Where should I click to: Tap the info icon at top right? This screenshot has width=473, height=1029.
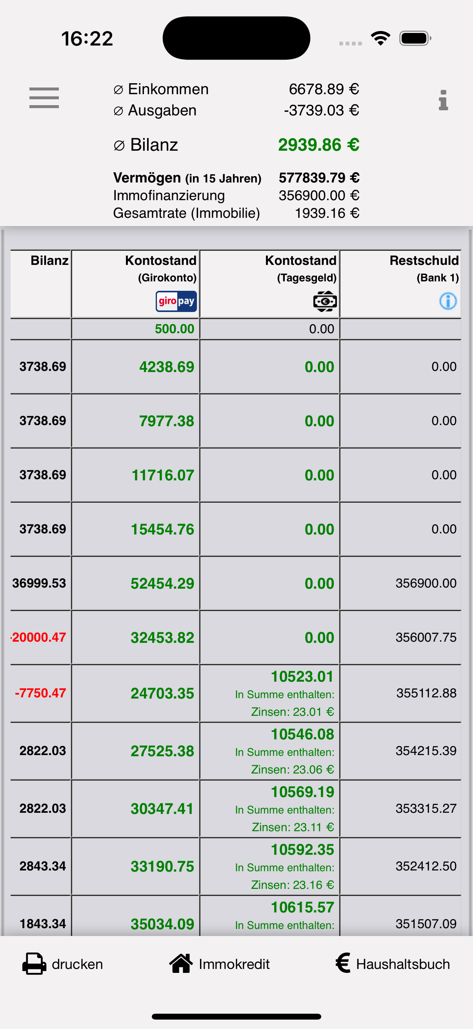coord(443,100)
